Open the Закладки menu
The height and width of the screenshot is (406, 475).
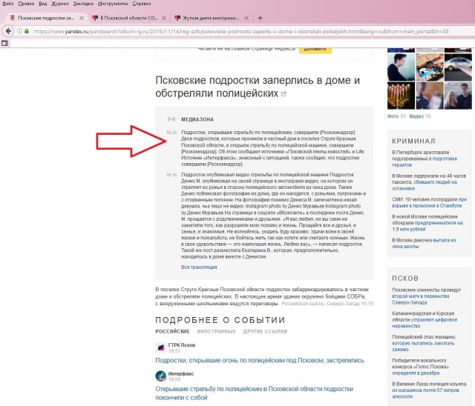(x=83, y=4)
